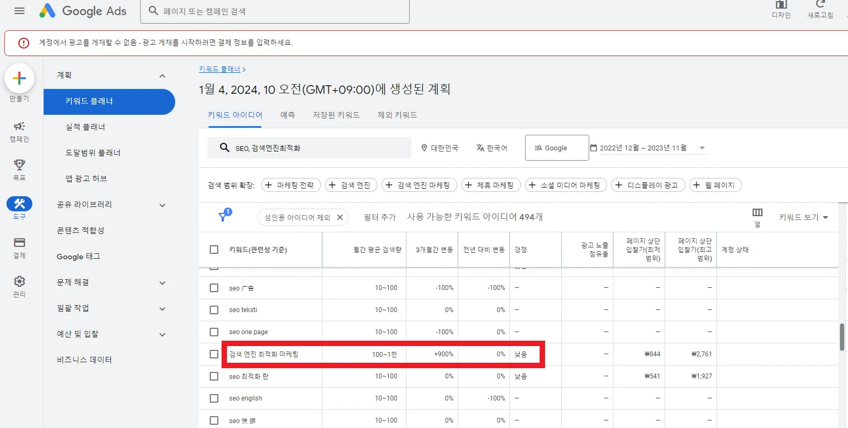The height and width of the screenshot is (428, 848).
Task: Add 마케팅 전략 to search scope
Action: pos(291,185)
